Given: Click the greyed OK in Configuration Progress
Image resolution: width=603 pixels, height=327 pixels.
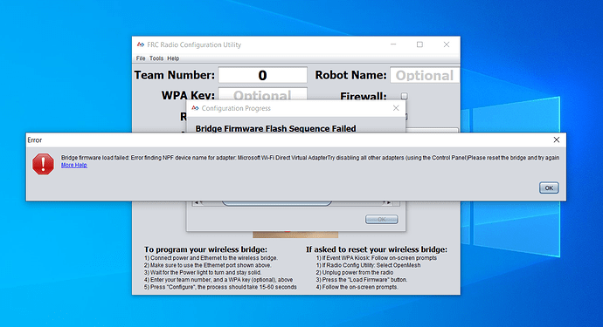Looking at the screenshot, I should [382, 219].
